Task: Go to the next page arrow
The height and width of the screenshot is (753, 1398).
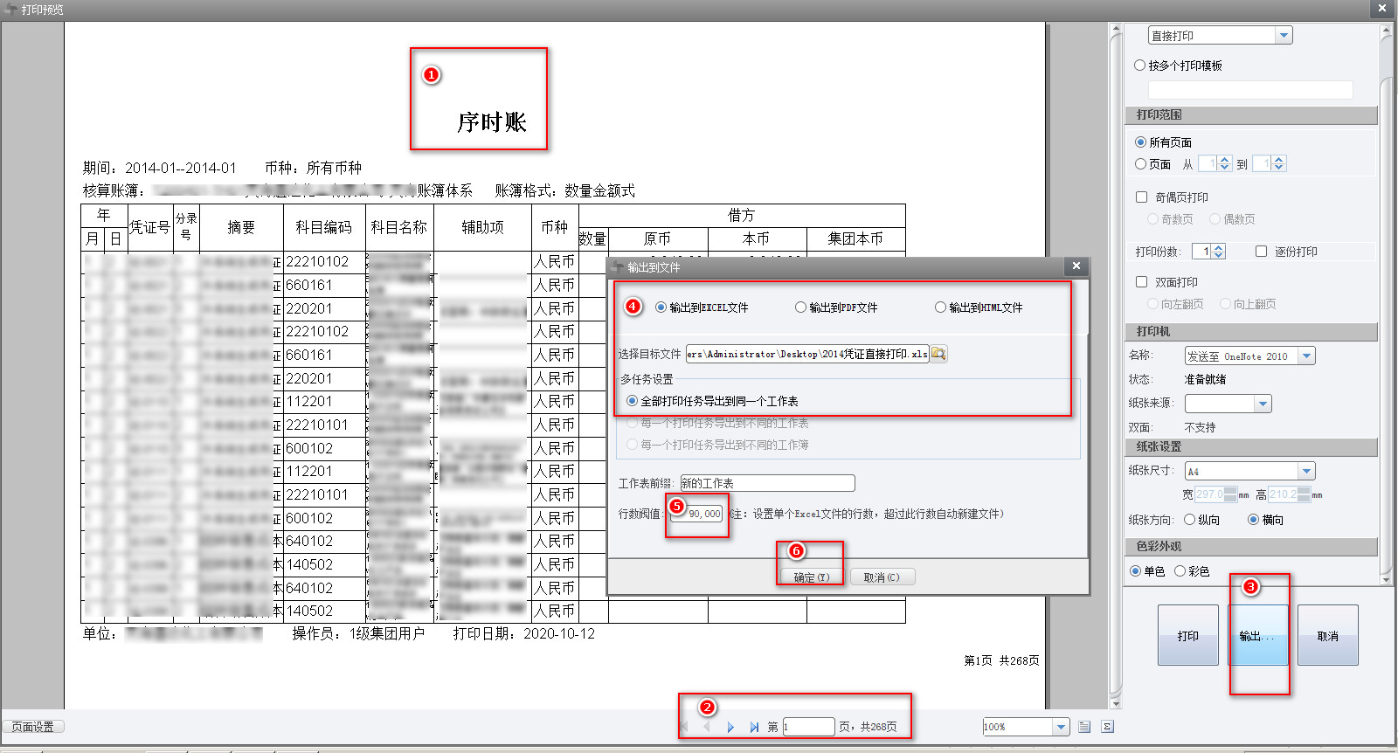Action: 730,727
